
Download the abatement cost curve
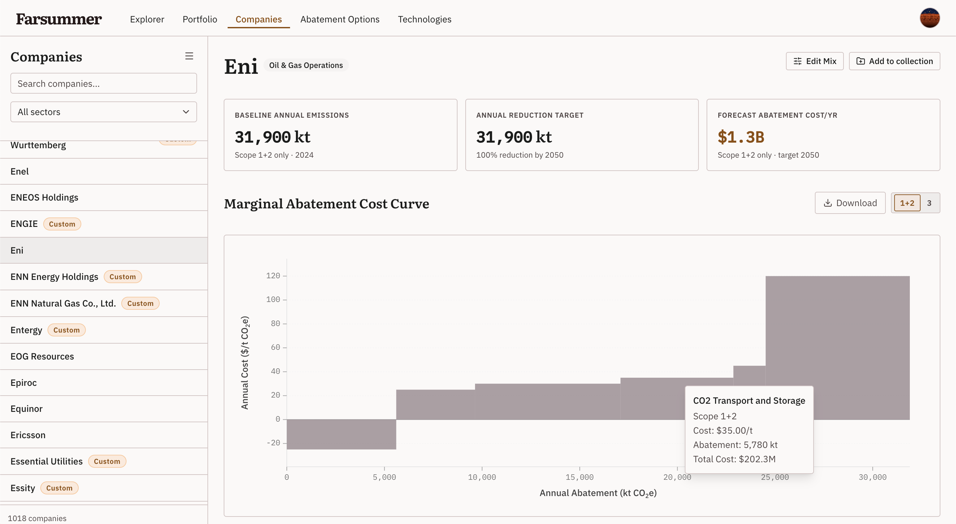click(x=850, y=203)
